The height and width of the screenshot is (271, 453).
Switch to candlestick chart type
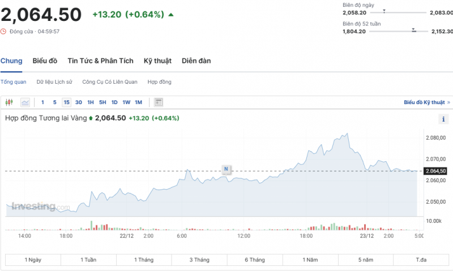[9, 102]
